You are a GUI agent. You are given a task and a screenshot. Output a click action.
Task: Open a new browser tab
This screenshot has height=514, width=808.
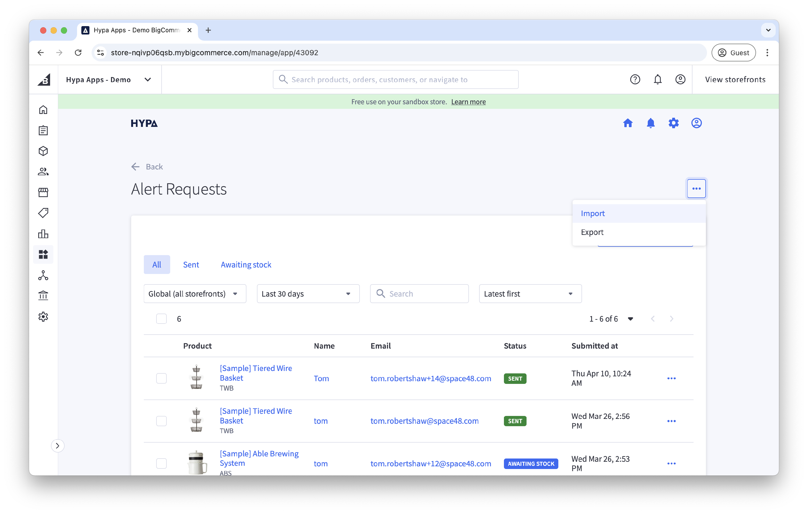tap(208, 30)
